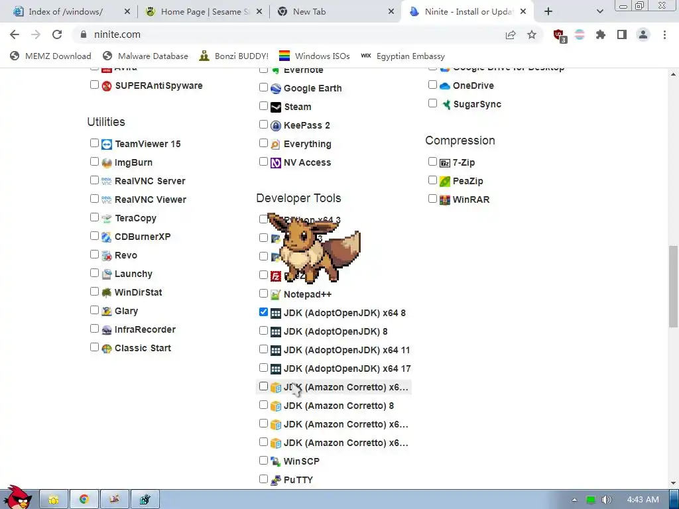The image size is (679, 509).
Task: Switch to the Index of /windows/ tab
Action: [x=70, y=12]
